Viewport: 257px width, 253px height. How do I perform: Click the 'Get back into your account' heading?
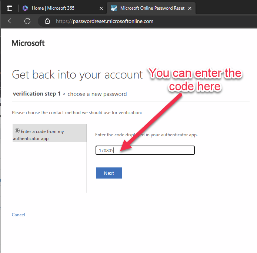77,75
